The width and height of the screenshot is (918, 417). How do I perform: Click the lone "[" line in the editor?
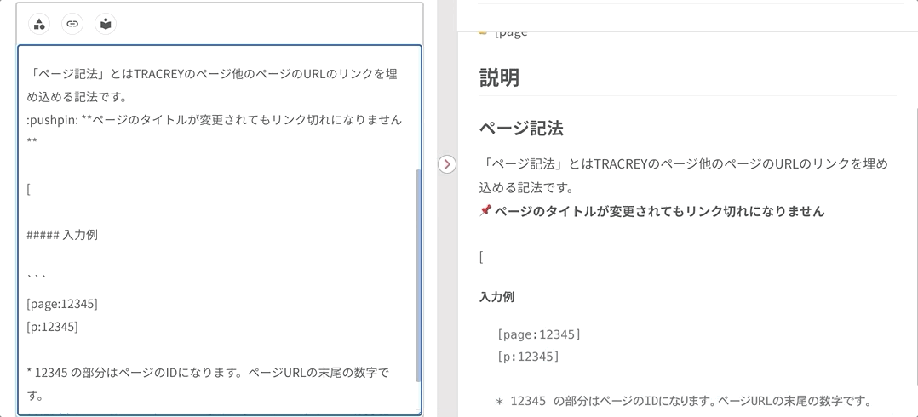29,189
